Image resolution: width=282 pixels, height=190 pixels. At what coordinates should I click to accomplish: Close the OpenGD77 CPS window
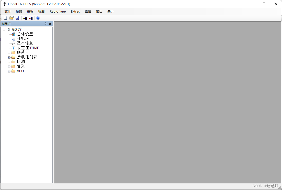point(276,4)
